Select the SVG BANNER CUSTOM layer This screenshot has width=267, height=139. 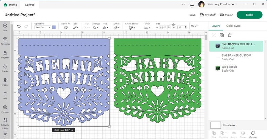[x=236, y=57]
